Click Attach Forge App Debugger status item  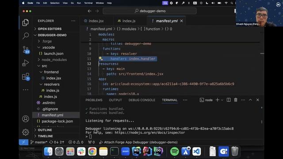(x=138, y=142)
